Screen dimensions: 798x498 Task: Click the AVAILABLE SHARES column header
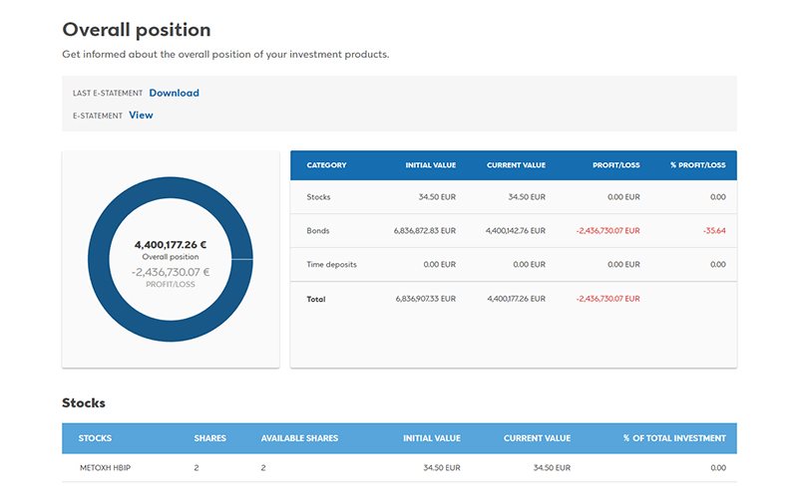(x=299, y=438)
